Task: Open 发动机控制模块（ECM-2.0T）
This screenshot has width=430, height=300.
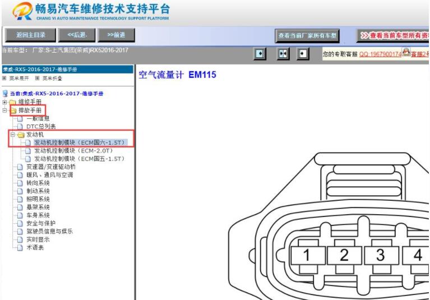Action: click(74, 150)
